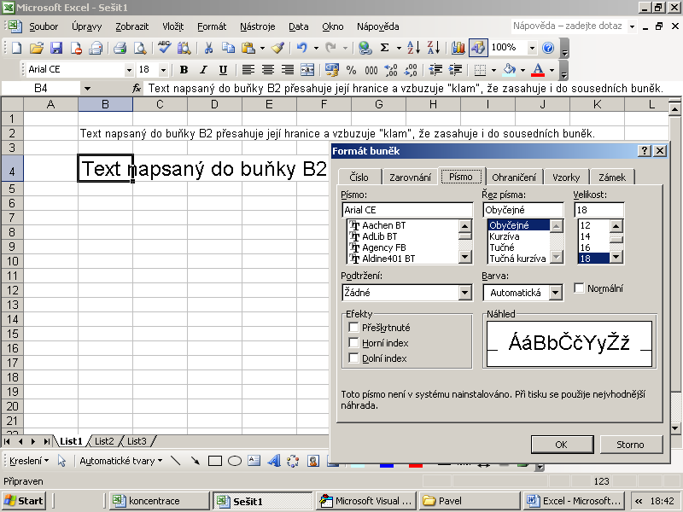Launch the Chart Wizard icon

[458, 48]
